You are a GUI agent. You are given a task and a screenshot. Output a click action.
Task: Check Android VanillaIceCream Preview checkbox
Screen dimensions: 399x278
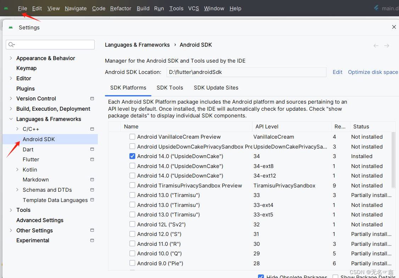[x=132, y=137]
